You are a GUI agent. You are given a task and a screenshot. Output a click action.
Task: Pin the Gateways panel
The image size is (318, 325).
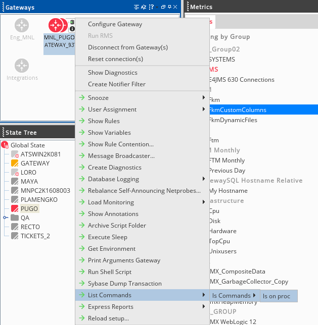169,7
